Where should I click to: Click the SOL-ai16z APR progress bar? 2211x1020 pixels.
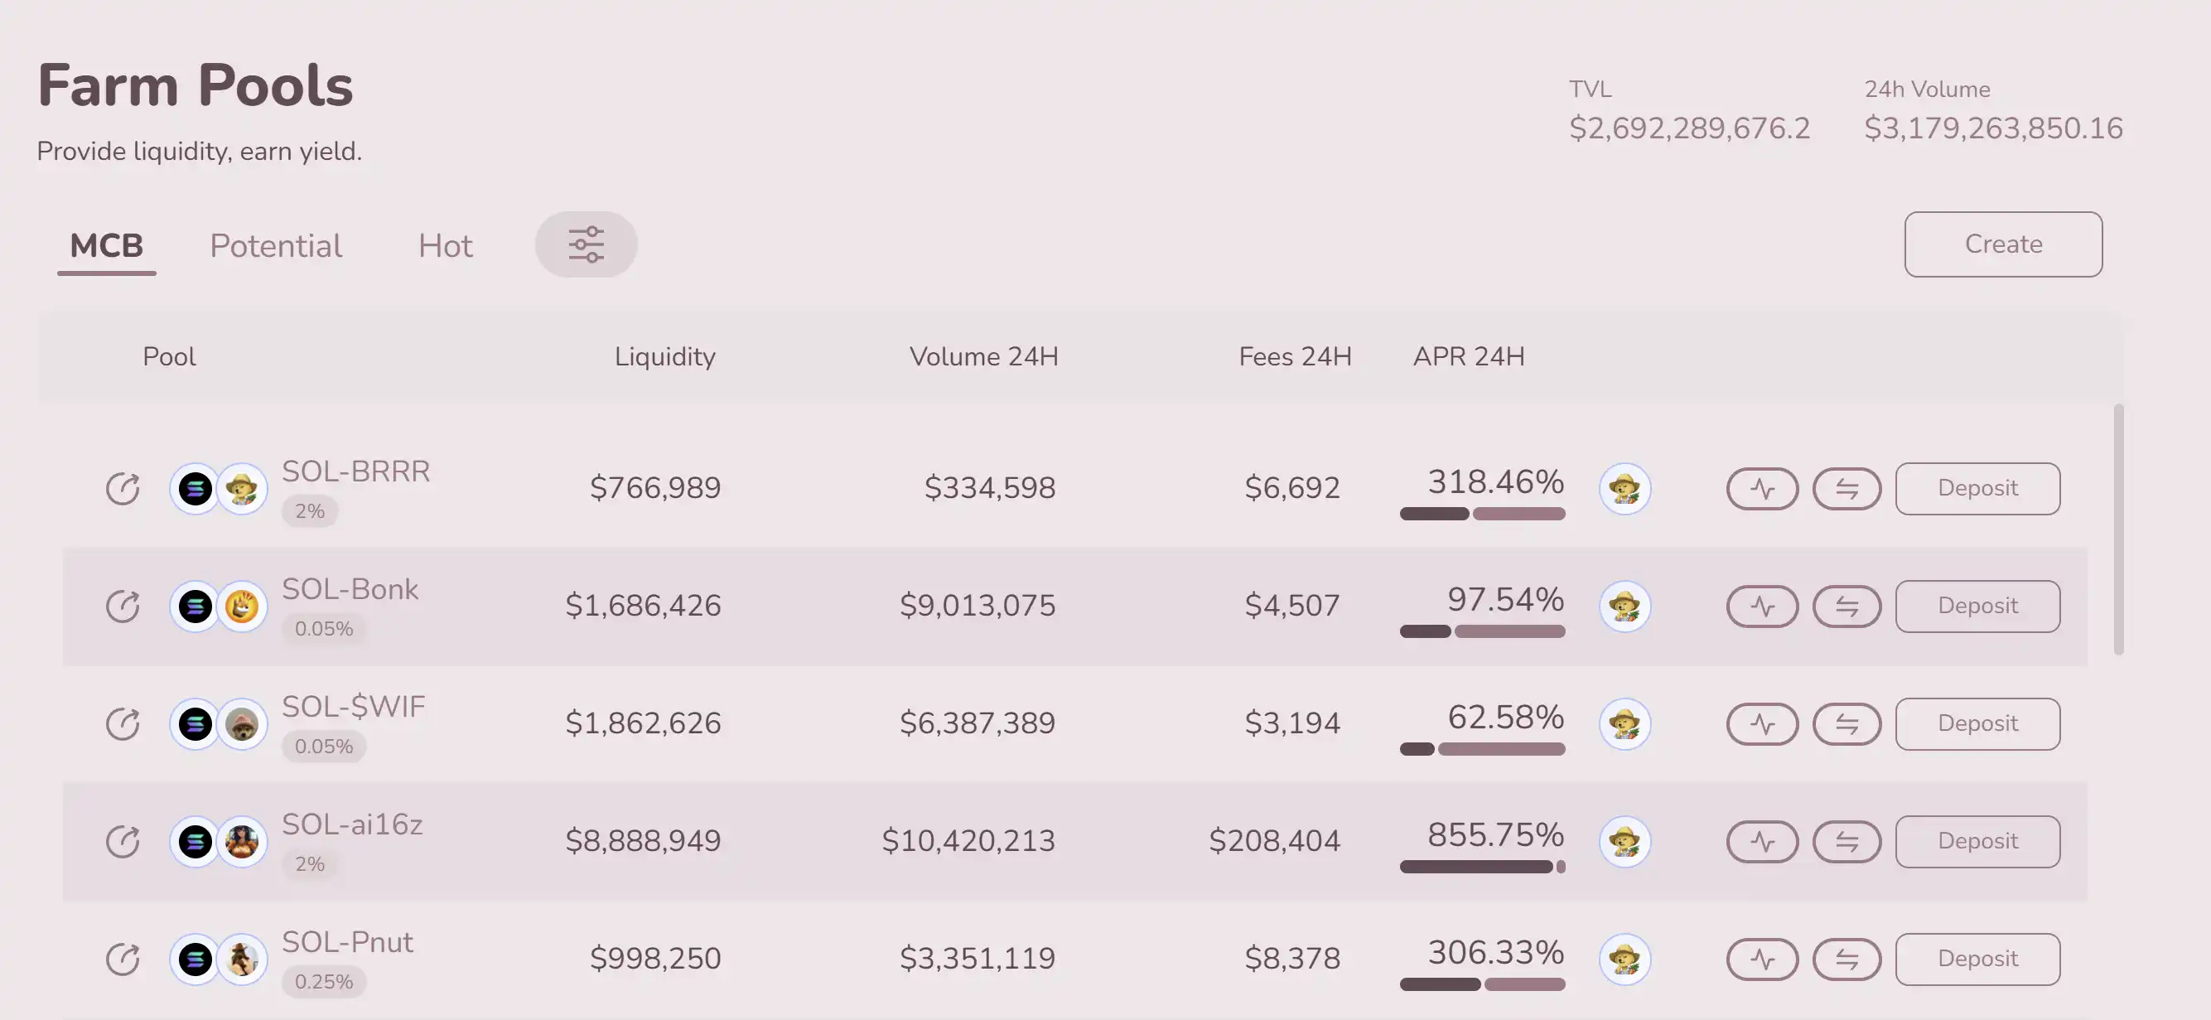pyautogui.click(x=1481, y=868)
